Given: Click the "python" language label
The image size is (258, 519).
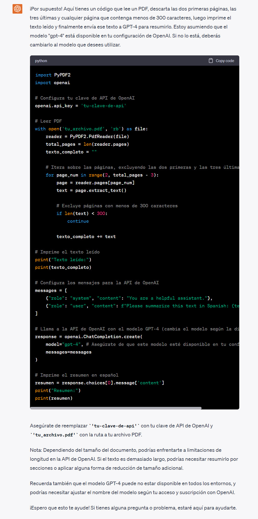Looking at the screenshot, I should (x=41, y=61).
